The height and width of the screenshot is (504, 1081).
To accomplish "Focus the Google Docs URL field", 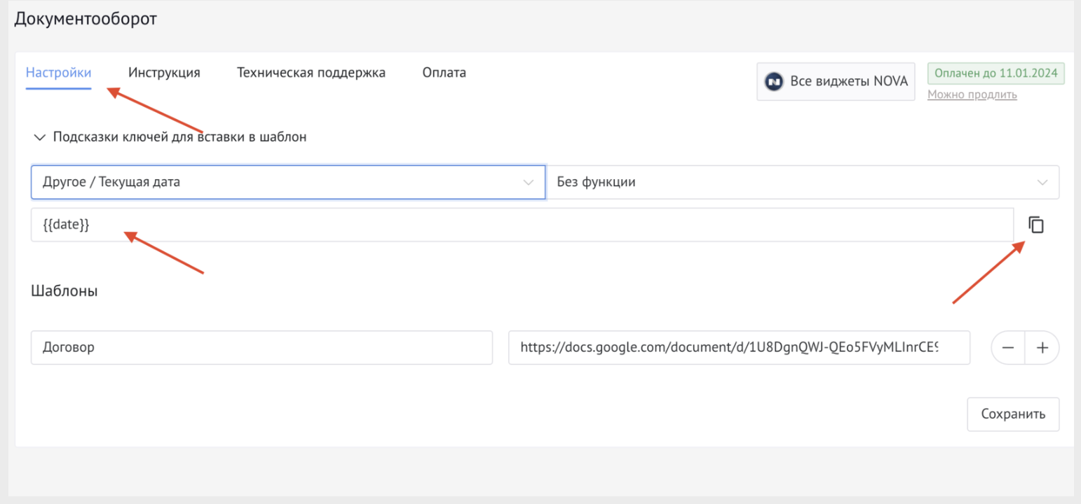I will [x=740, y=348].
